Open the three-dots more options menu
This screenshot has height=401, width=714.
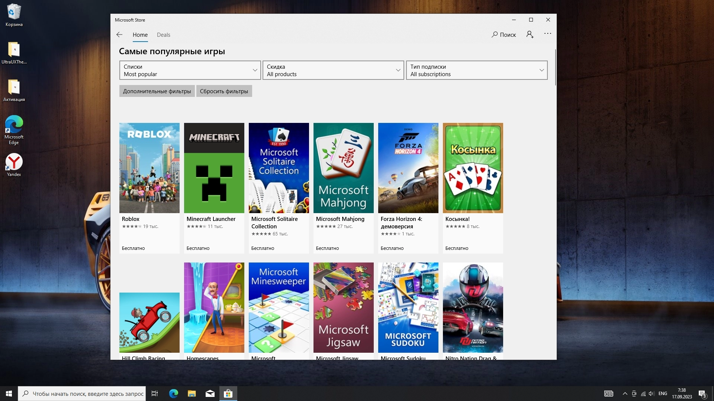(547, 33)
